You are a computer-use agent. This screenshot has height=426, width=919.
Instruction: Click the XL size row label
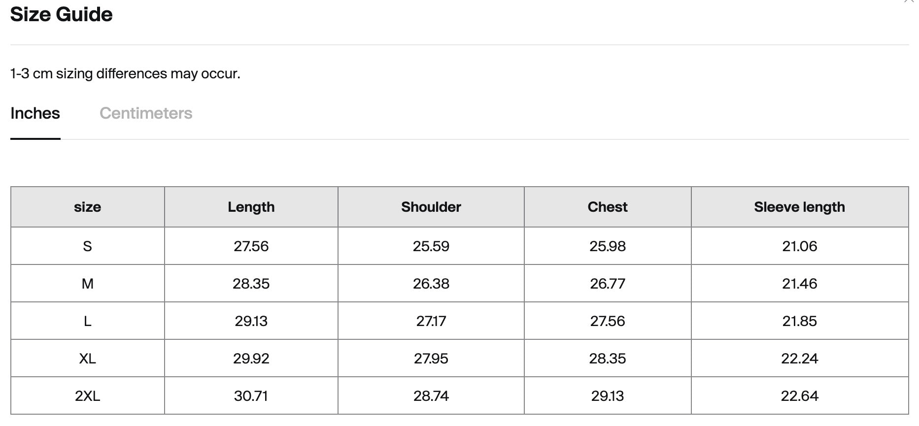point(87,359)
